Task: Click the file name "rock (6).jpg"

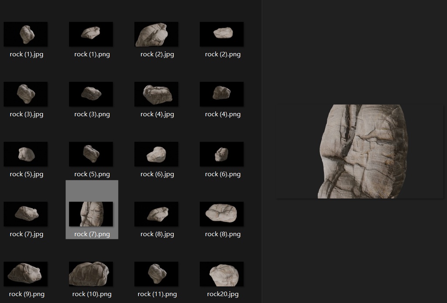Action: [x=157, y=174]
